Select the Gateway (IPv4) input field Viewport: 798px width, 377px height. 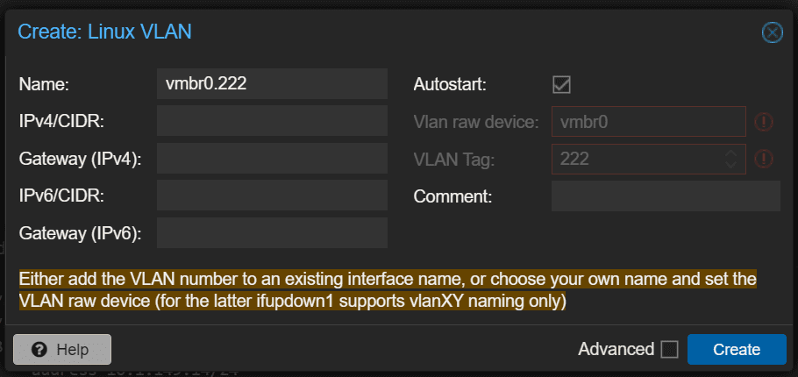click(272, 159)
